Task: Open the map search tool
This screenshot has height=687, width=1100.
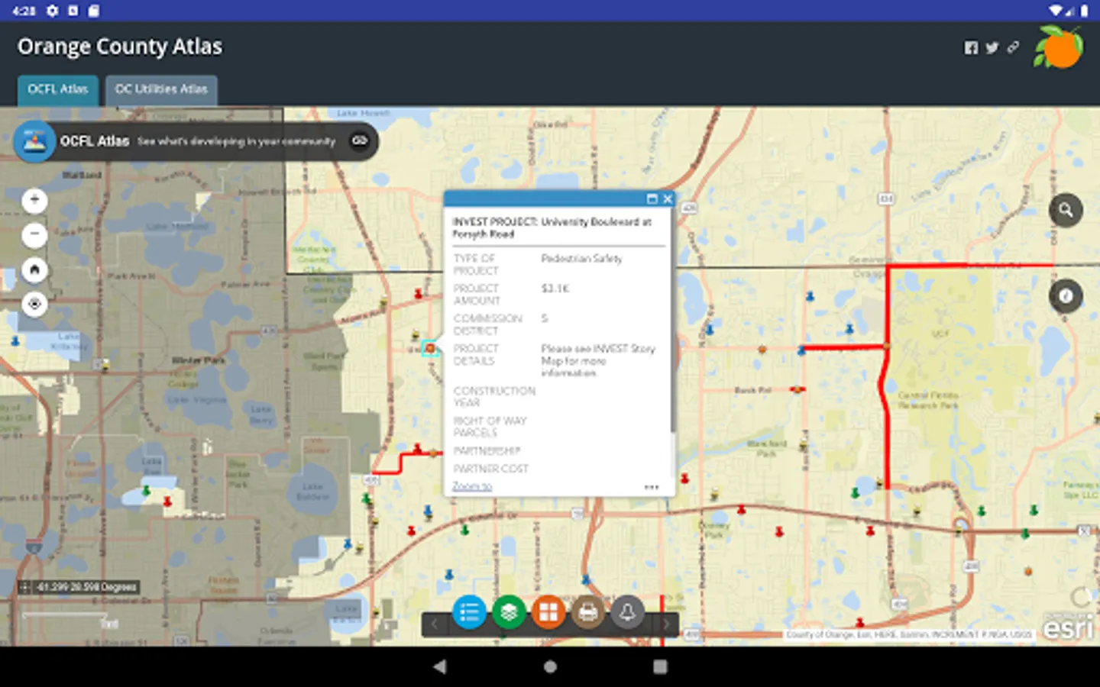Action: tap(1066, 210)
